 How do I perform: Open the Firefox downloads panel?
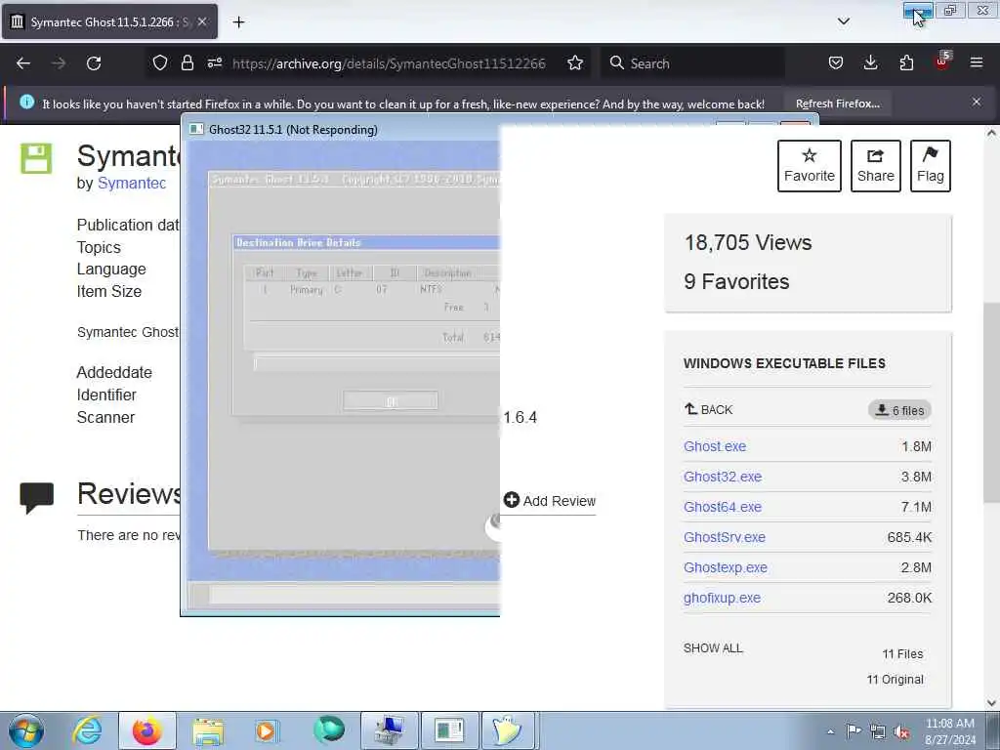[x=870, y=62]
